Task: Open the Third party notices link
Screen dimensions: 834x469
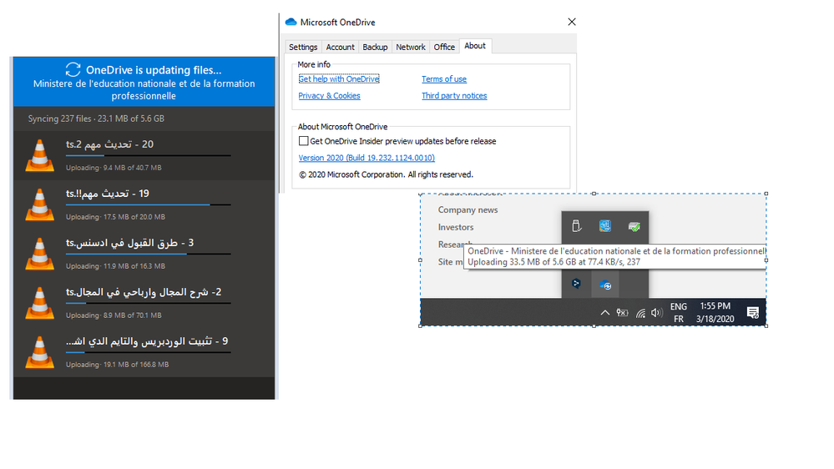Action: click(x=454, y=96)
